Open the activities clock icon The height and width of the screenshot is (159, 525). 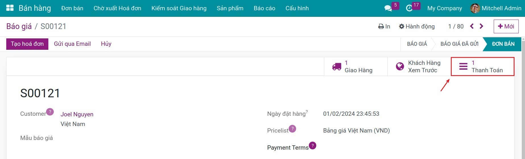[409, 8]
